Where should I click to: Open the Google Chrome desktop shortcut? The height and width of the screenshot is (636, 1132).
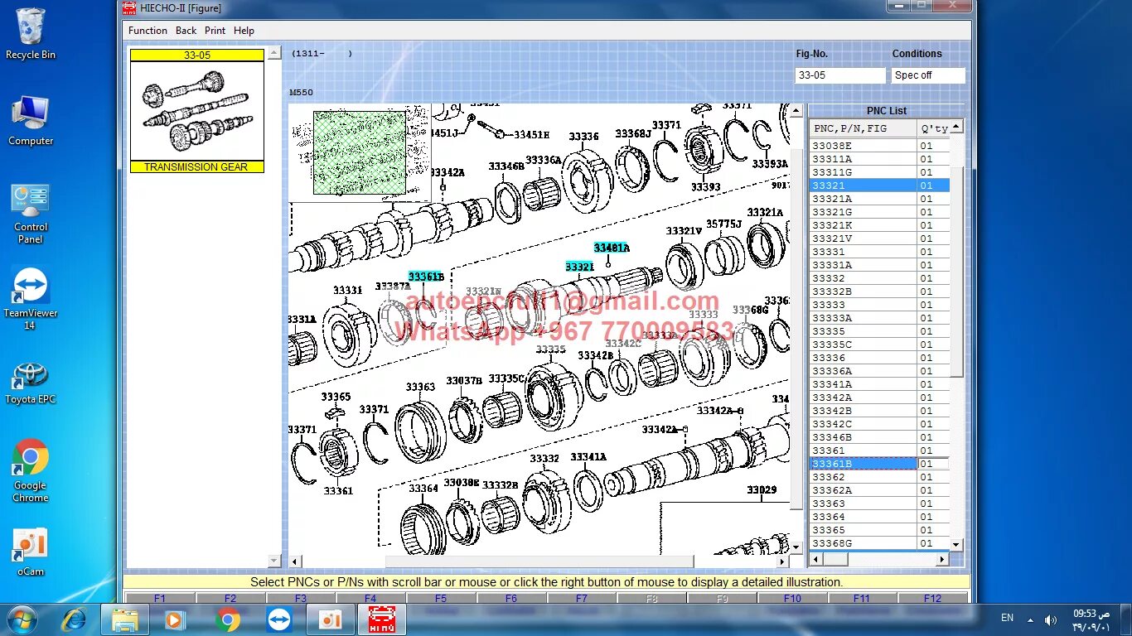pos(31,470)
